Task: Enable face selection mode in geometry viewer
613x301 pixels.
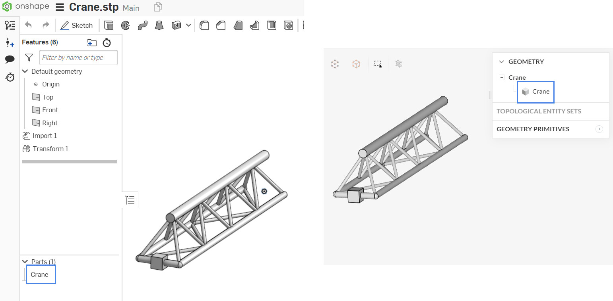Action: (356, 63)
